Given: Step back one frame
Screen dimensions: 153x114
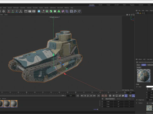Looking at the screenshot, I should (85, 96).
